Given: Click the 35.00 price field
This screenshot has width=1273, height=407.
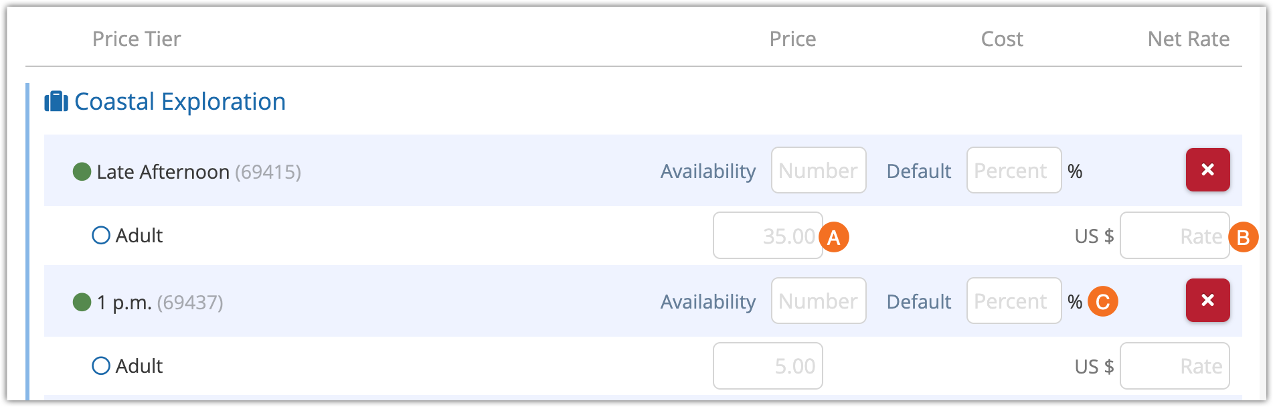Looking at the screenshot, I should click(x=768, y=236).
